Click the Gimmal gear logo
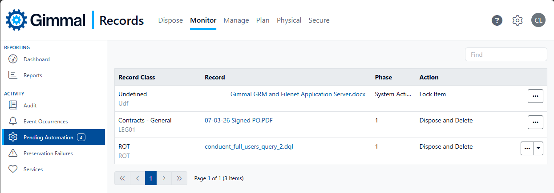The height and width of the screenshot is (193, 554). coord(16,20)
